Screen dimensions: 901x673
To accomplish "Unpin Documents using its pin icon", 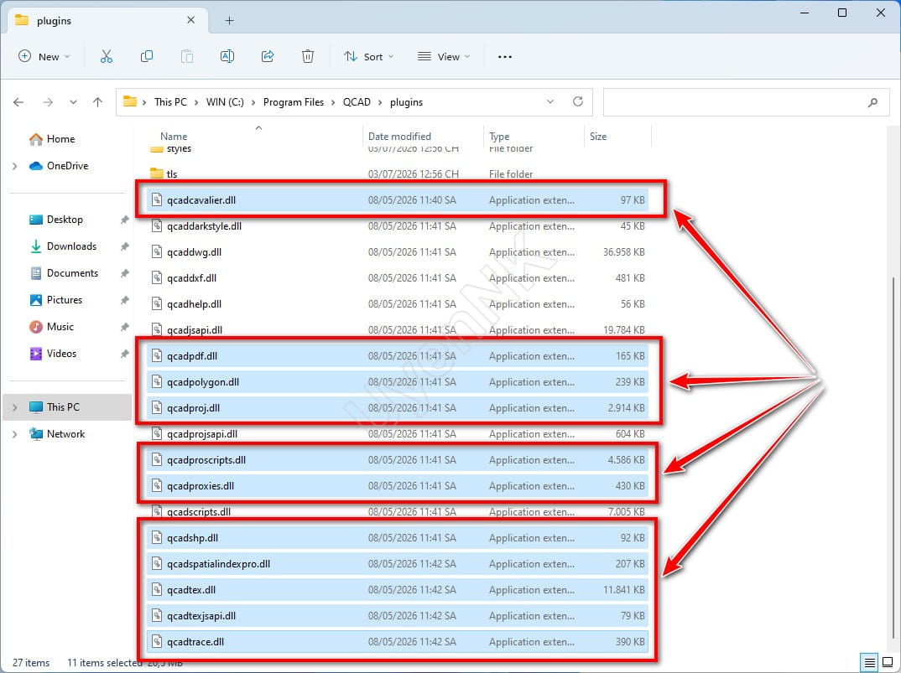I will point(124,273).
